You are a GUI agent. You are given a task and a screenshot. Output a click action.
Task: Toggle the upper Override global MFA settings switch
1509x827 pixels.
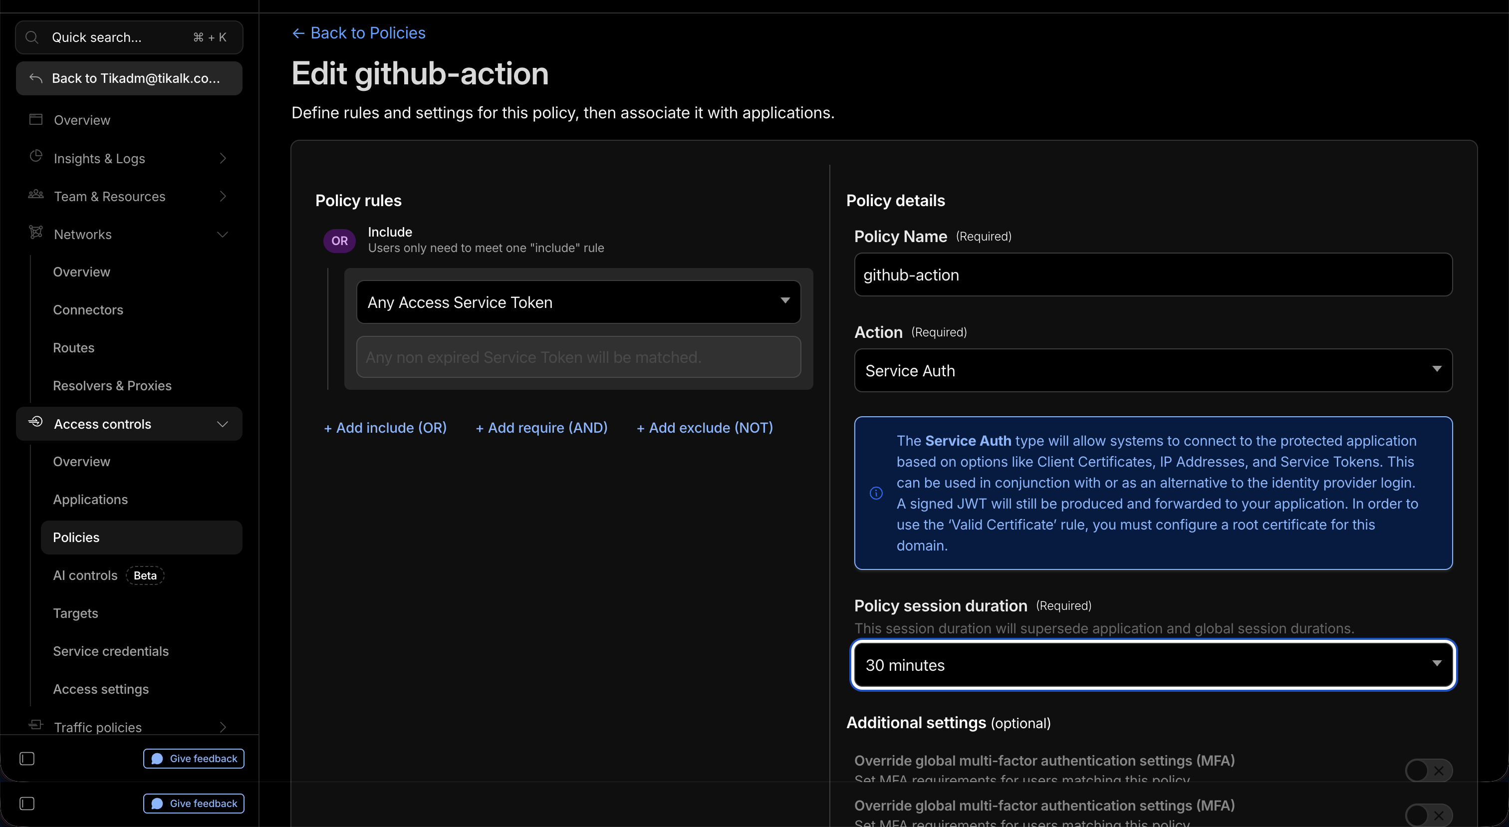click(x=1428, y=770)
